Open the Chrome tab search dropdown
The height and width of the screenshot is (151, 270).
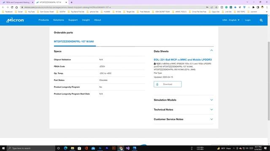point(247,2)
